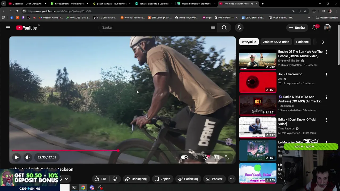Open options menu for Radio K DST

pos(326,97)
